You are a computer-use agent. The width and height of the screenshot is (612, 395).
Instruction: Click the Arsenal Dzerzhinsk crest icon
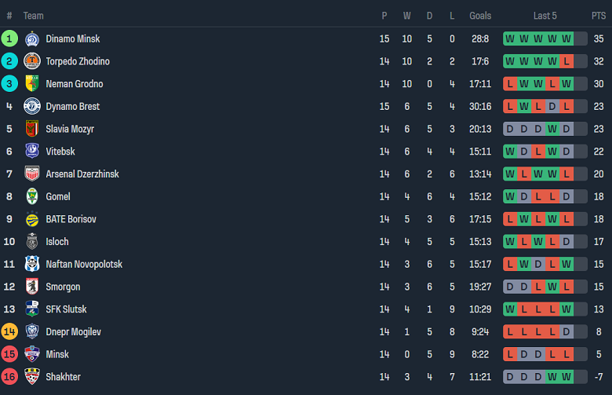(32, 174)
